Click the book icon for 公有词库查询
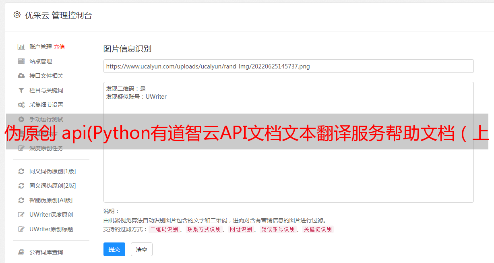The width and height of the screenshot is (494, 263). coord(21,252)
